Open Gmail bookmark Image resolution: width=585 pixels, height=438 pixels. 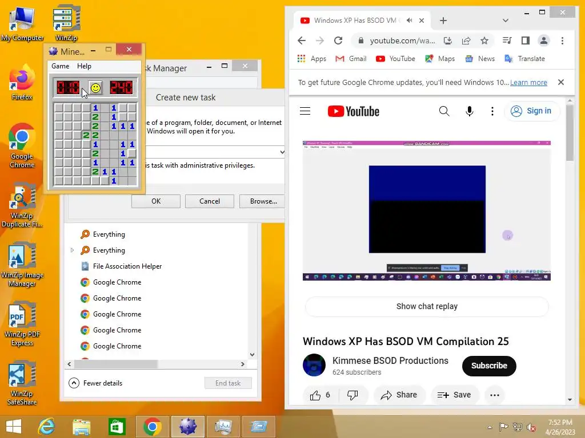click(x=351, y=59)
